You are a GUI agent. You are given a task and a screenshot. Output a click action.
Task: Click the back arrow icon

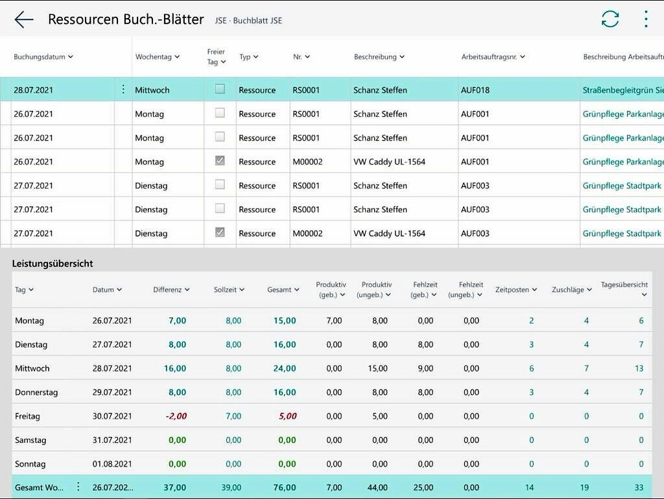coord(24,19)
